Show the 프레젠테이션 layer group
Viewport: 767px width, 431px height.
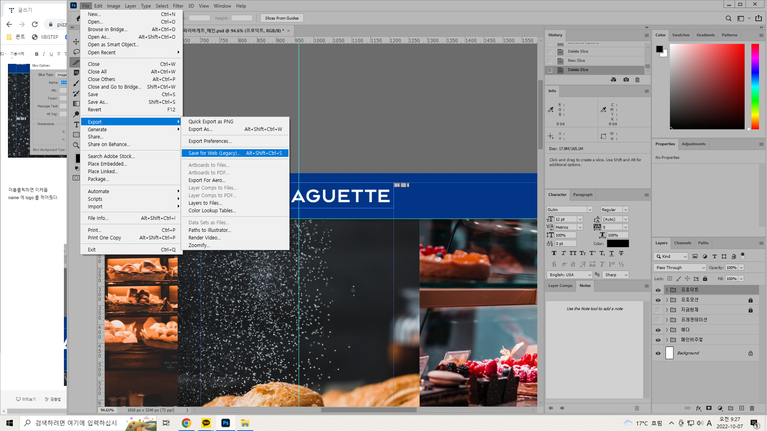(x=658, y=320)
